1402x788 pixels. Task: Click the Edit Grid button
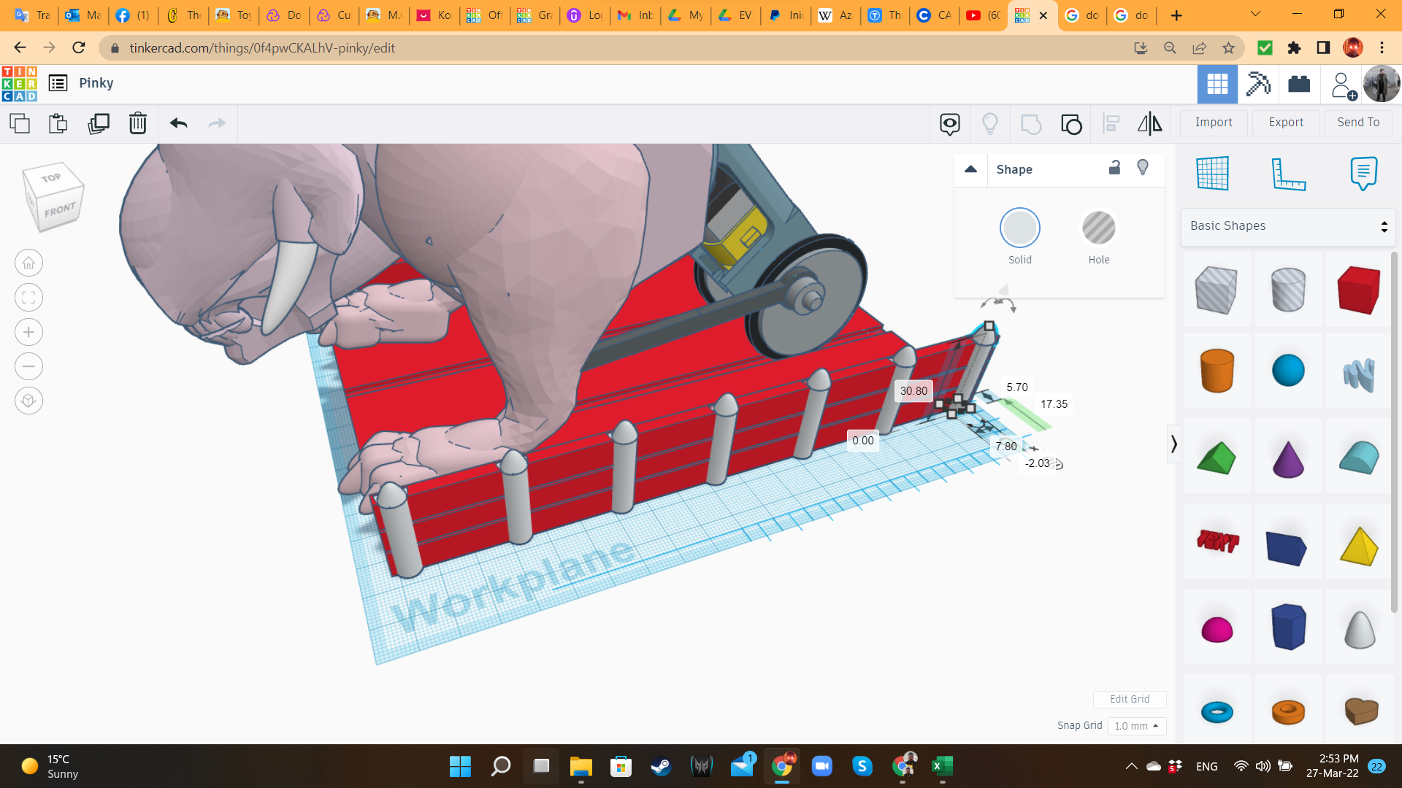click(1129, 699)
